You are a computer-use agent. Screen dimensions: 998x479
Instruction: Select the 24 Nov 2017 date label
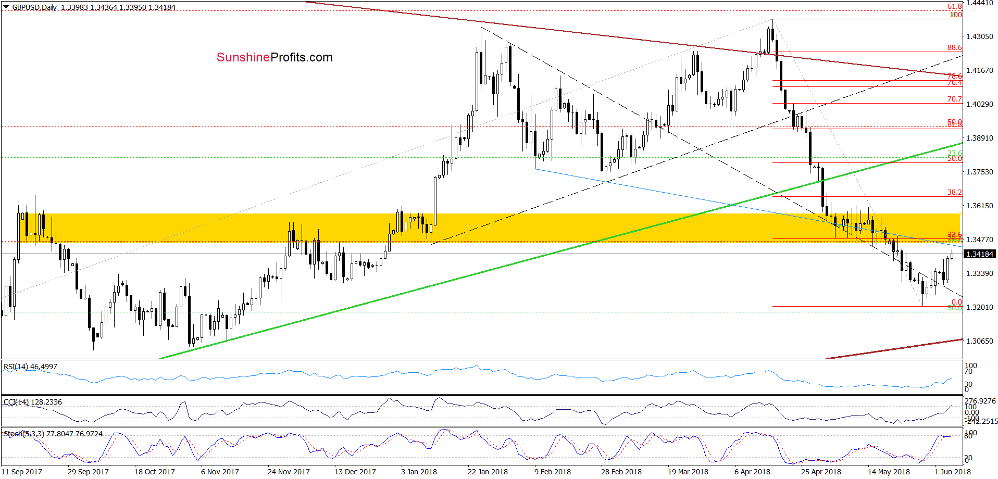pos(289,472)
